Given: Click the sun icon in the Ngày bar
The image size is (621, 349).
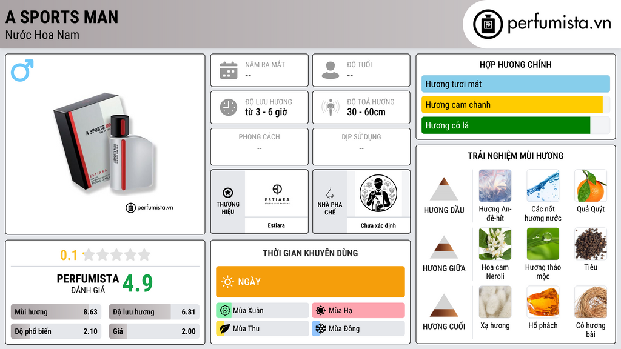Looking at the screenshot, I should [x=228, y=282].
